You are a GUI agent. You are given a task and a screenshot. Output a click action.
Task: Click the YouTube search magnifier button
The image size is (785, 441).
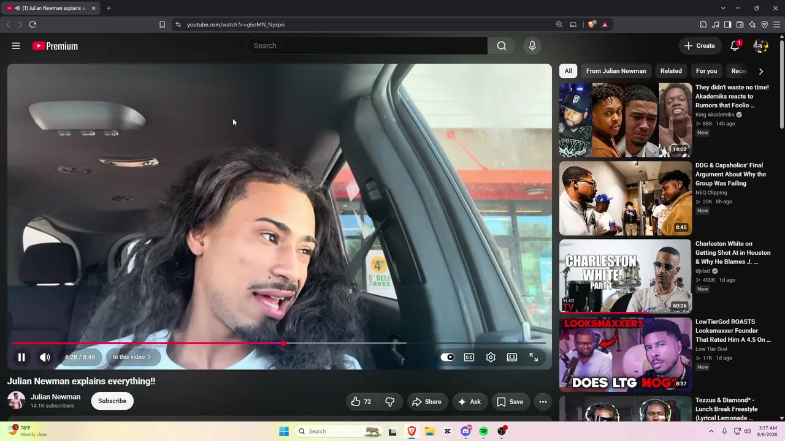tap(502, 46)
